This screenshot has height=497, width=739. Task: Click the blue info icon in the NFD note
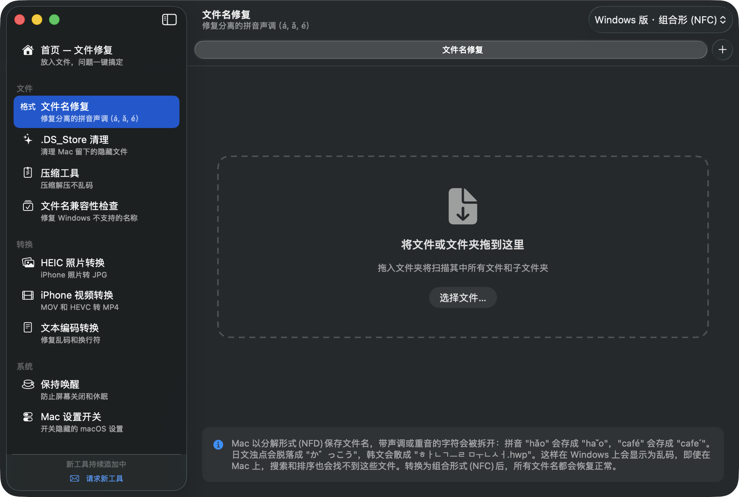pos(218,444)
